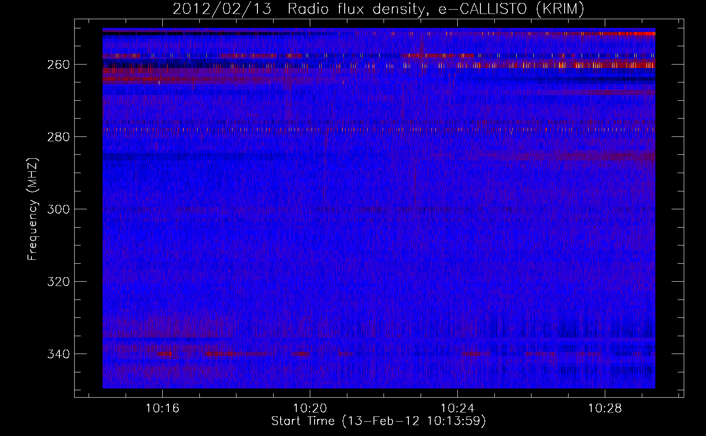Viewport: 706px width, 436px height.
Task: Click the plot title '2012/02/13 Radio flux density'
Action: coord(378,9)
